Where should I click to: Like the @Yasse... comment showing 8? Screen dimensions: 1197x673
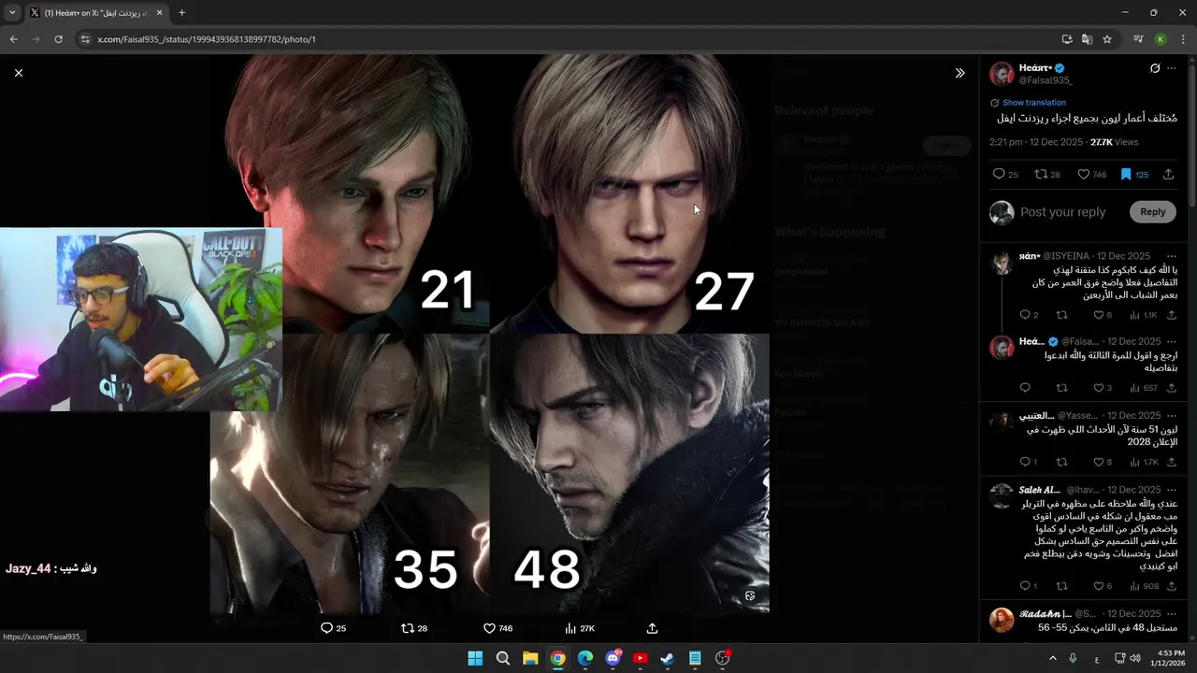point(1103,462)
